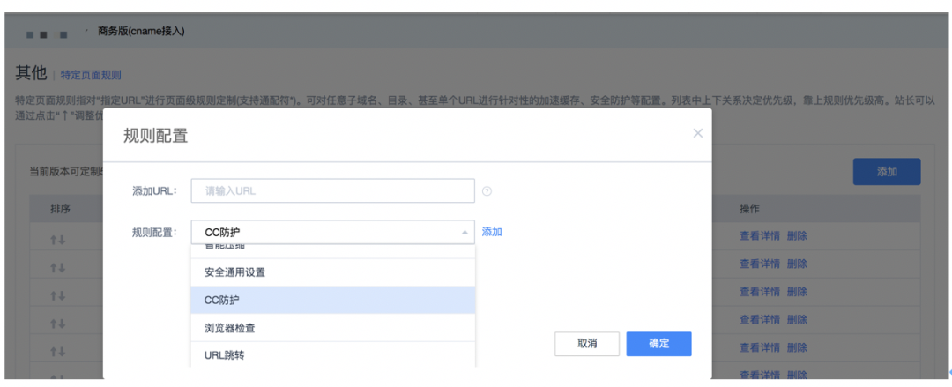Focus the 添加URL input field
Viewport: 952px width, 387px height.
click(x=332, y=190)
